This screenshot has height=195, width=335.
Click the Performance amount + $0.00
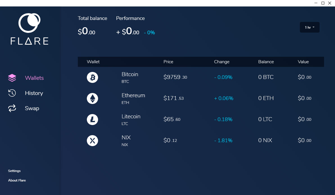tap(128, 31)
